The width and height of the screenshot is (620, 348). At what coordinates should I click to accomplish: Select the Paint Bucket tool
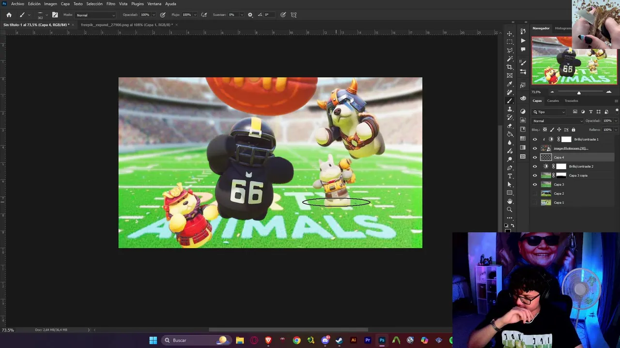[510, 134]
